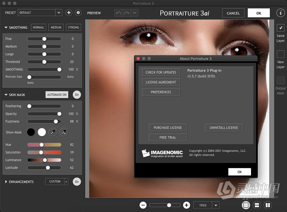Check the Same Layer option

[280, 28]
